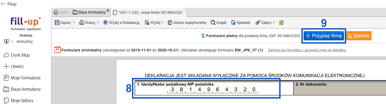Close the VAT-7 (20) tab
The image size is (386, 104).
(x=184, y=10)
